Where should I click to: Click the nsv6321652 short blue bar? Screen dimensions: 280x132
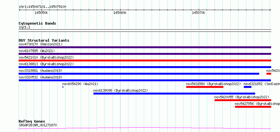(248, 87)
